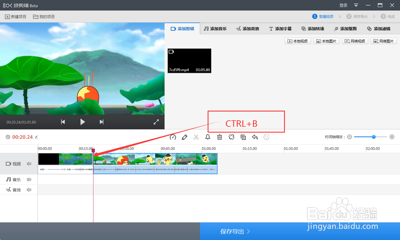
Task: Click preview time 00:20.24/01:05.80 text
Action: 21,122
